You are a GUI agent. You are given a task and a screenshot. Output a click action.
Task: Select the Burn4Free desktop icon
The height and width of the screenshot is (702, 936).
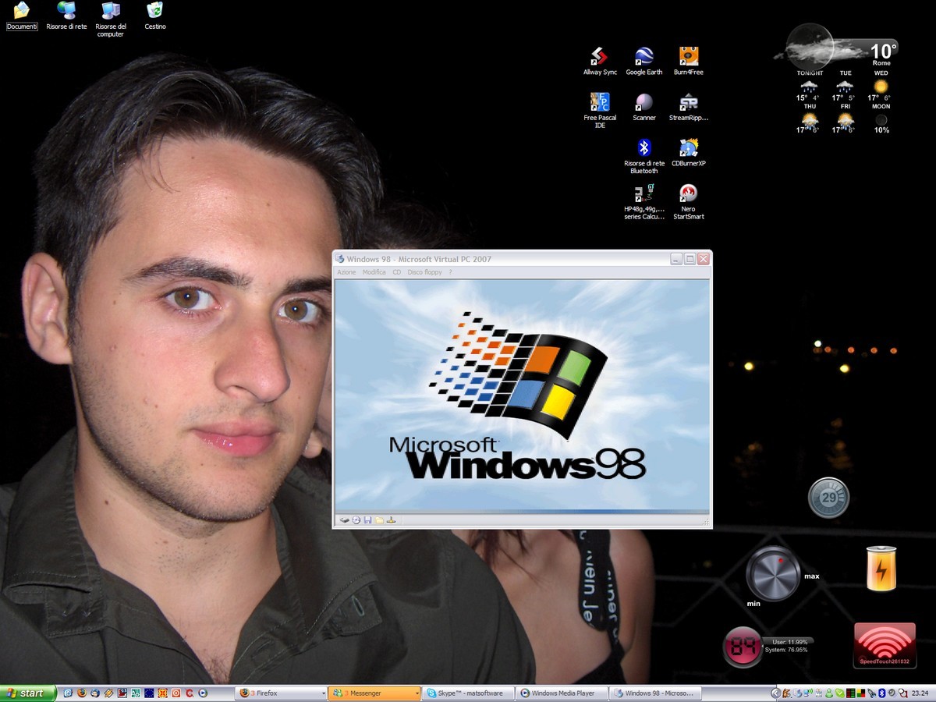point(689,61)
